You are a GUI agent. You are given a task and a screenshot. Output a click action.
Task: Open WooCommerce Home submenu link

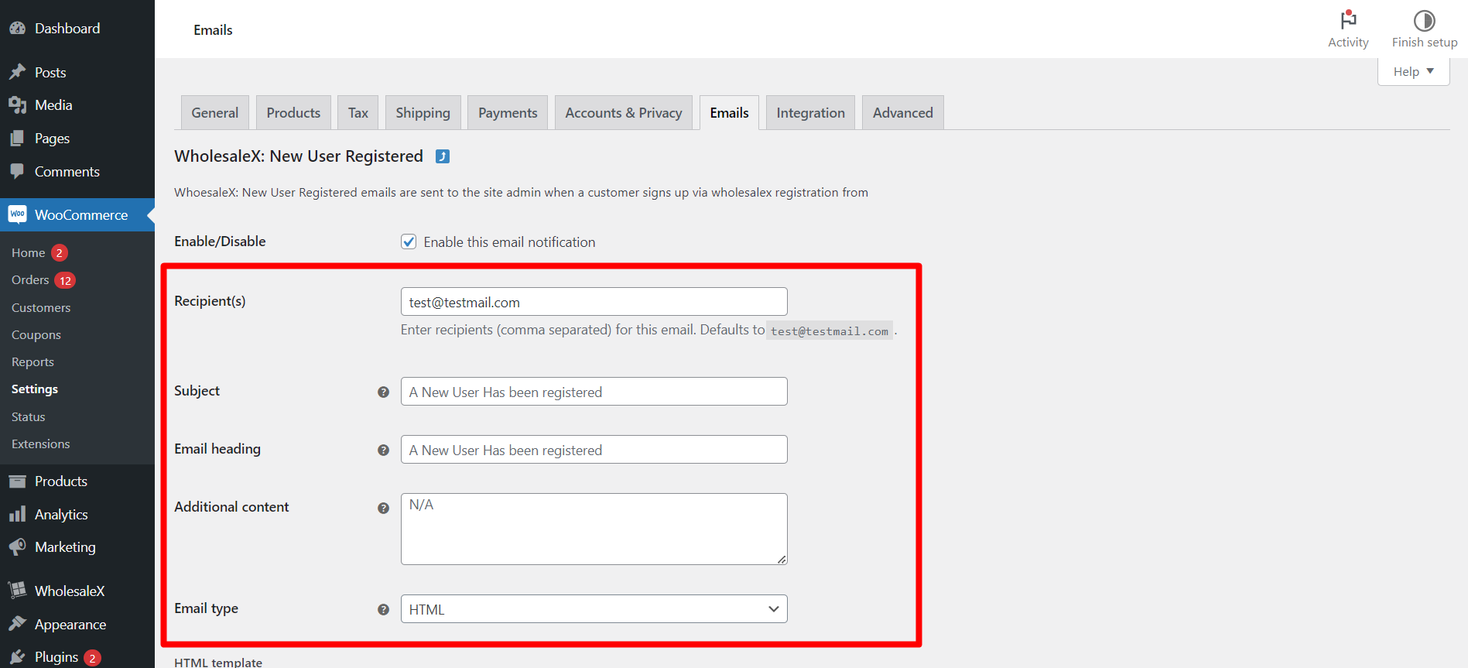(x=28, y=252)
